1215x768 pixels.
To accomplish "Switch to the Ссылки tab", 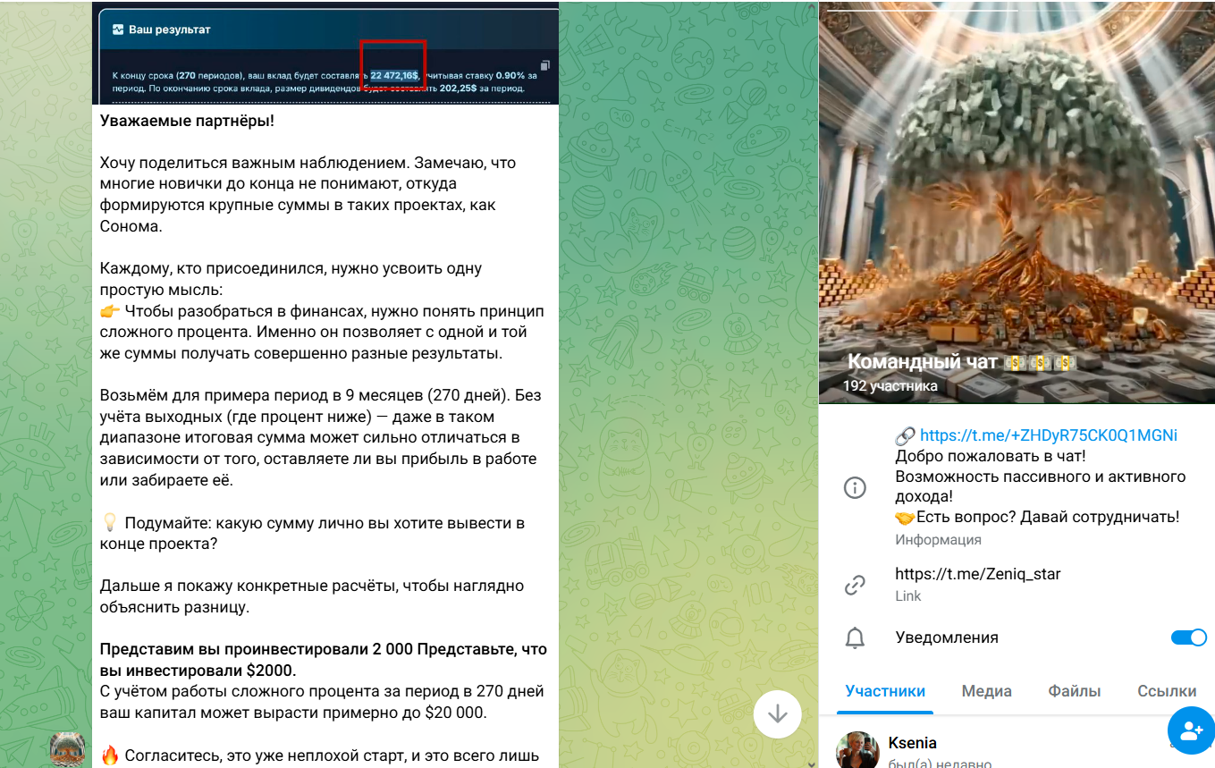I will tap(1167, 691).
